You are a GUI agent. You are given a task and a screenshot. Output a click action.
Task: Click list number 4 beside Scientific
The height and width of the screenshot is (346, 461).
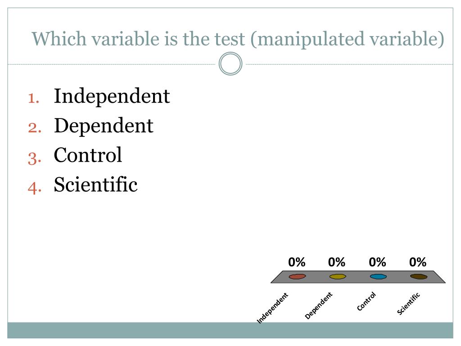pyautogui.click(x=34, y=186)
